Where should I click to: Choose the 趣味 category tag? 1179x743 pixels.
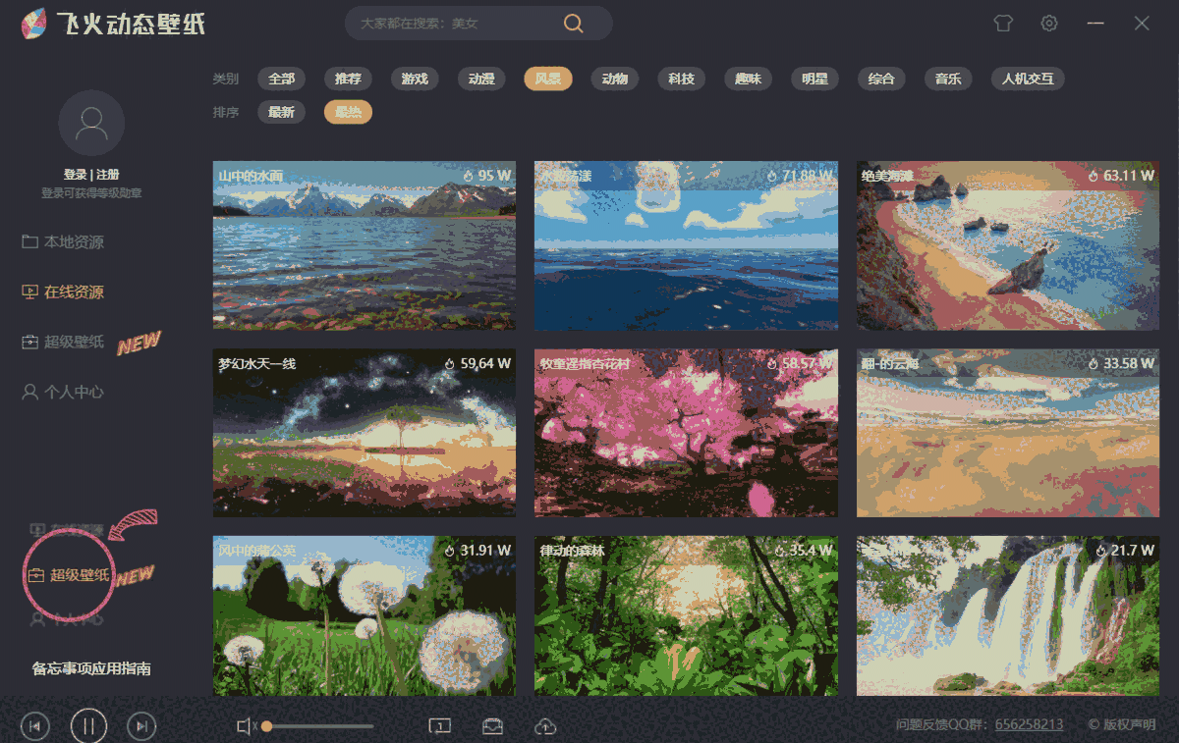[x=748, y=79]
